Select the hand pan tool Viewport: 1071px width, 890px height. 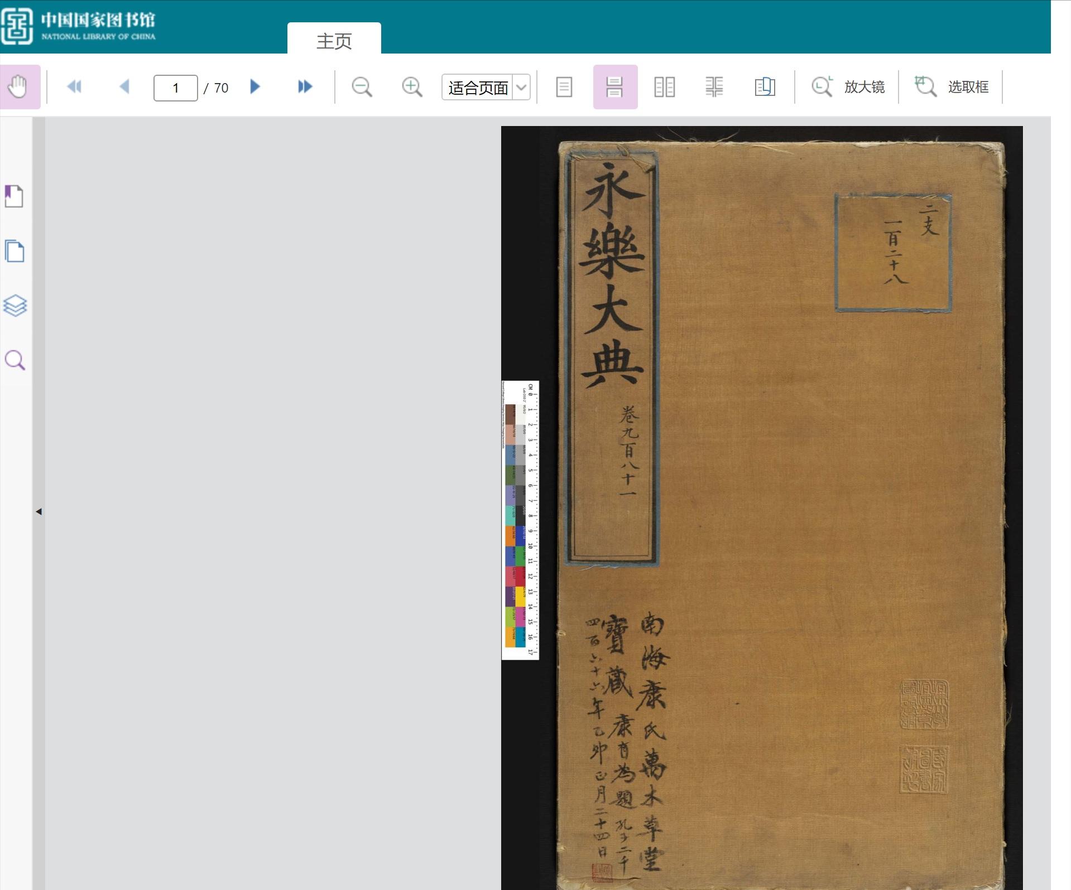[20, 87]
